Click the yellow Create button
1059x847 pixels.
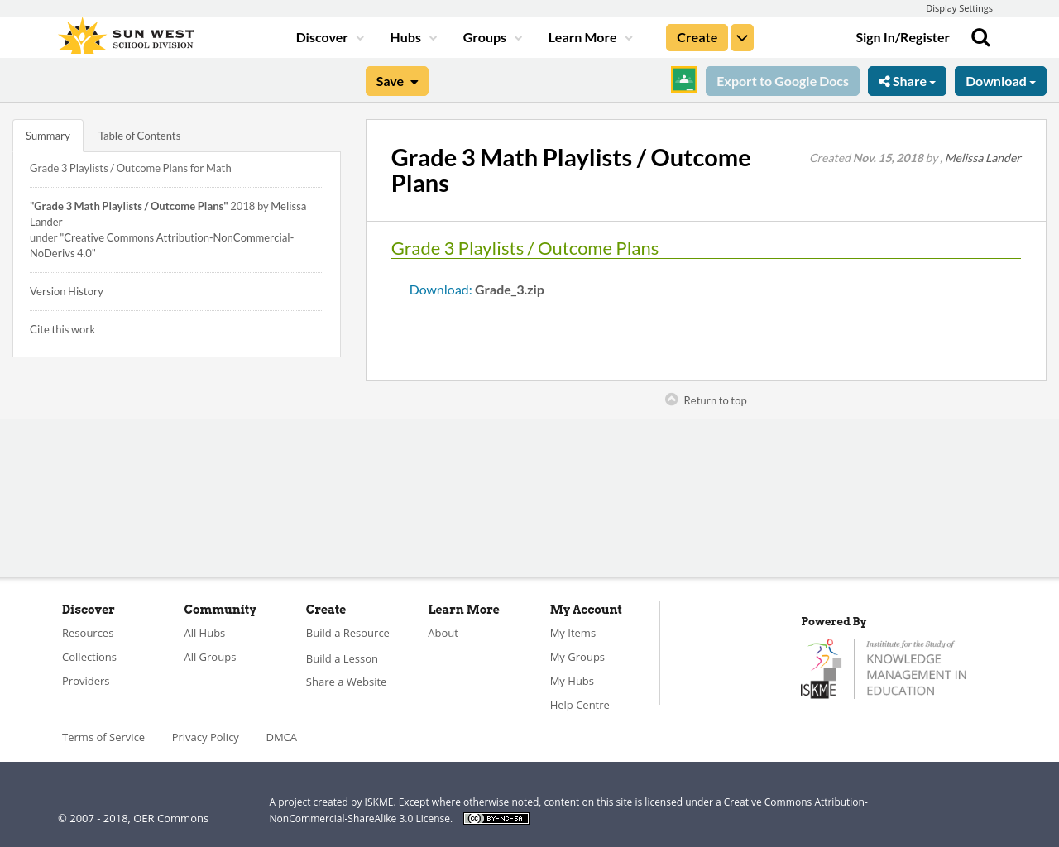697,38
